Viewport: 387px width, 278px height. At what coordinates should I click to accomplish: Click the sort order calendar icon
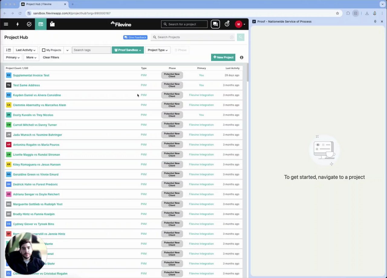pos(8,50)
